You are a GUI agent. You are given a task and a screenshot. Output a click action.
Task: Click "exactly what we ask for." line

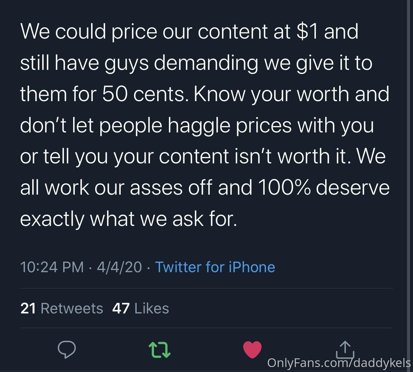(x=128, y=219)
